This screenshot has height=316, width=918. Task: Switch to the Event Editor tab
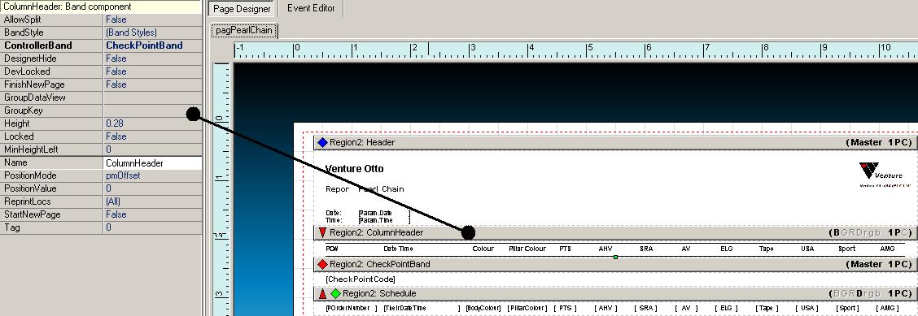coord(311,8)
